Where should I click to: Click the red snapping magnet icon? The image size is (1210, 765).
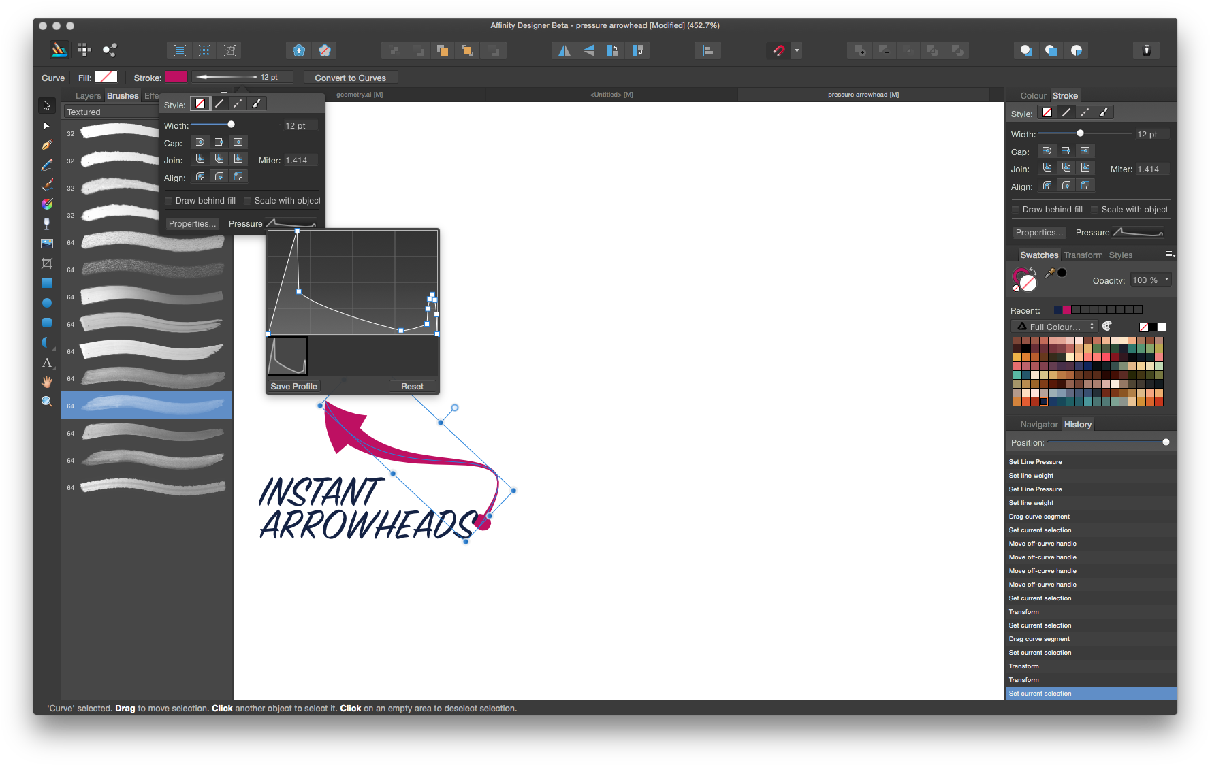[x=779, y=50]
